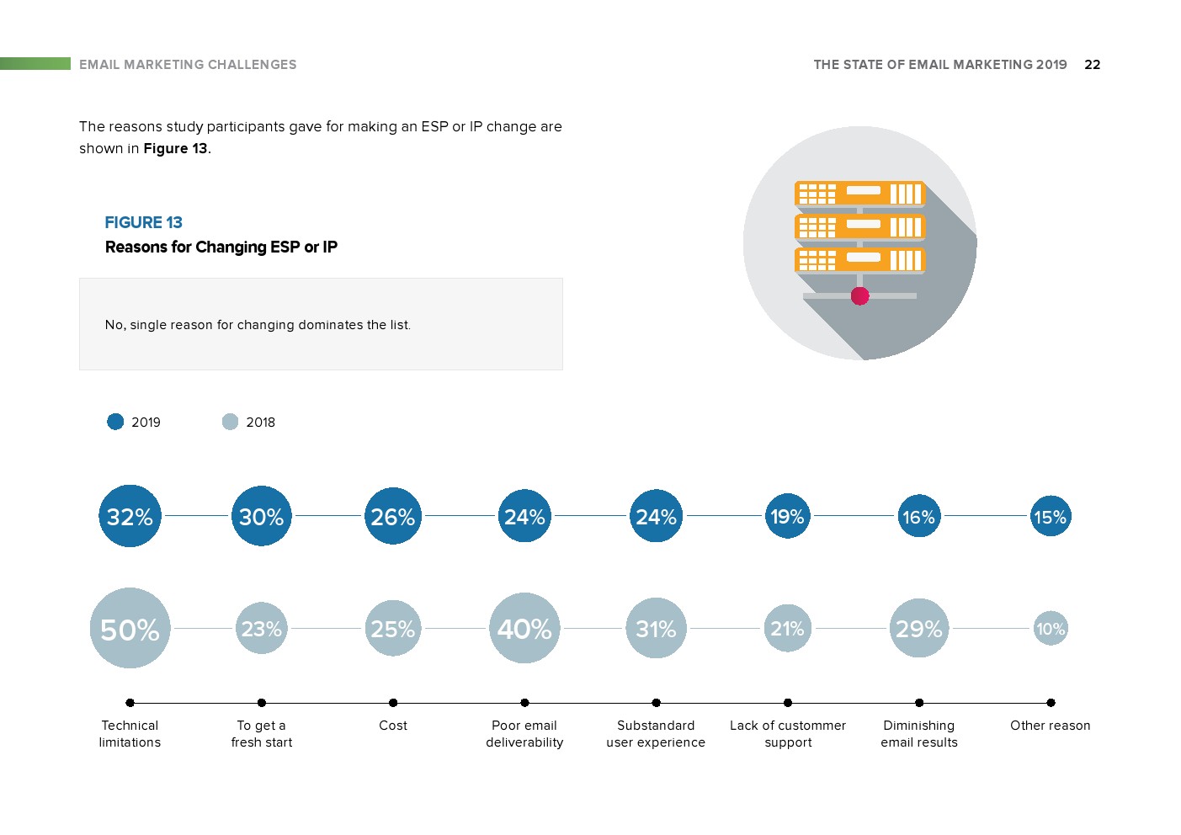The height and width of the screenshot is (835, 1181).
Task: Click the 10% Other reason bubble
Action: (x=1051, y=629)
